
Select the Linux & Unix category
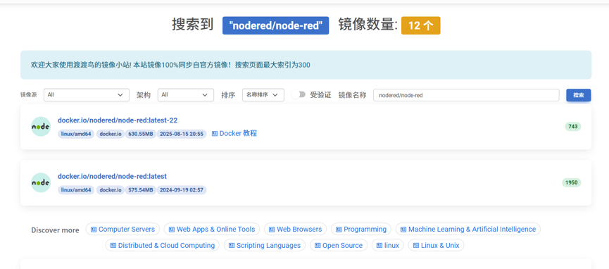pyautogui.click(x=437, y=245)
